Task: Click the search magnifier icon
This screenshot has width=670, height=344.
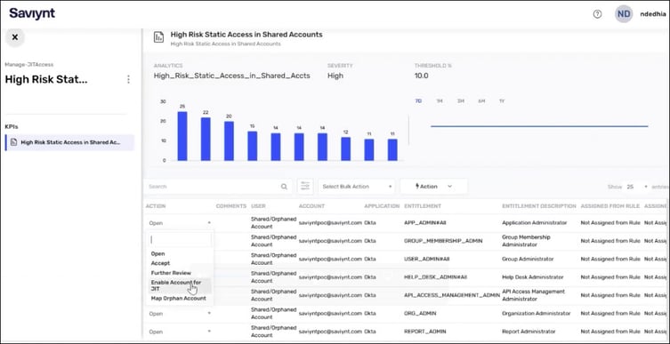Action: (x=284, y=187)
